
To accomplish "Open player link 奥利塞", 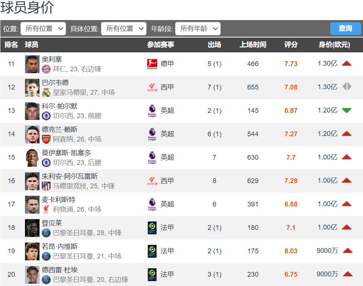I will click(x=52, y=59).
